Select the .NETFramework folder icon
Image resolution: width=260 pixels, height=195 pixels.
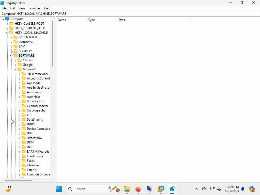(24, 74)
